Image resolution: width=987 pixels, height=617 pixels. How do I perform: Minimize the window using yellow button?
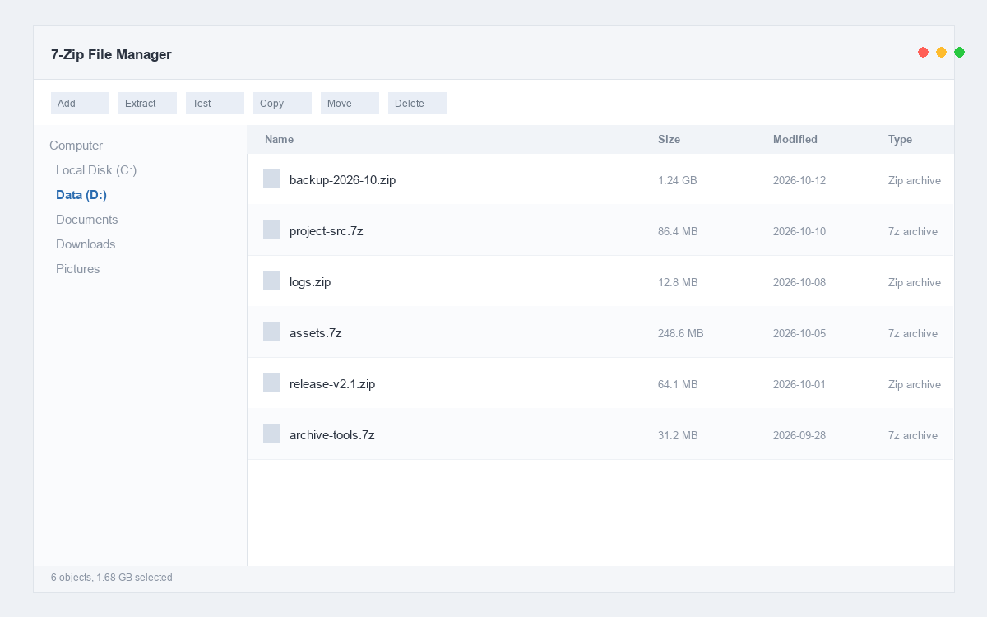click(942, 53)
